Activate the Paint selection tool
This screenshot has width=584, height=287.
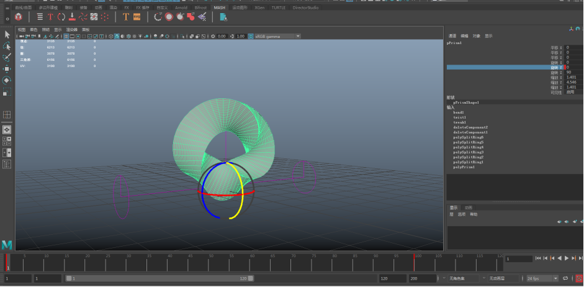(7, 57)
